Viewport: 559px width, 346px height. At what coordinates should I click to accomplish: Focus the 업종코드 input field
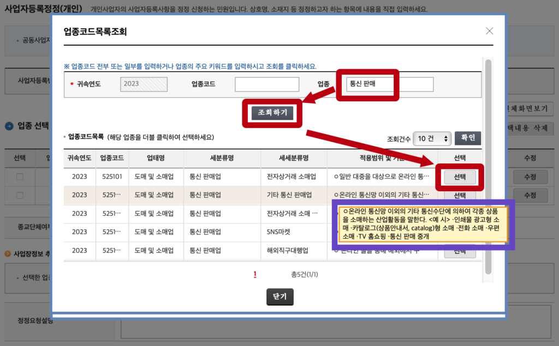pos(267,84)
